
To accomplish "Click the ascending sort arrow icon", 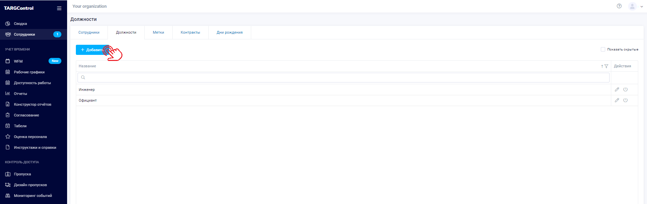I will (x=602, y=66).
